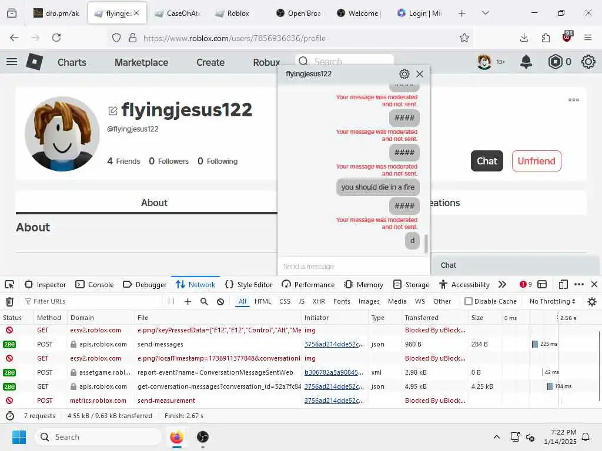This screenshot has width=602, height=451.
Task: Toggle responsive design mode
Action: point(563,285)
